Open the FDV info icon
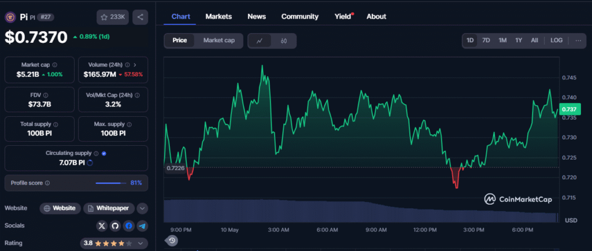Screen dimensions: 592x251 click(46, 95)
